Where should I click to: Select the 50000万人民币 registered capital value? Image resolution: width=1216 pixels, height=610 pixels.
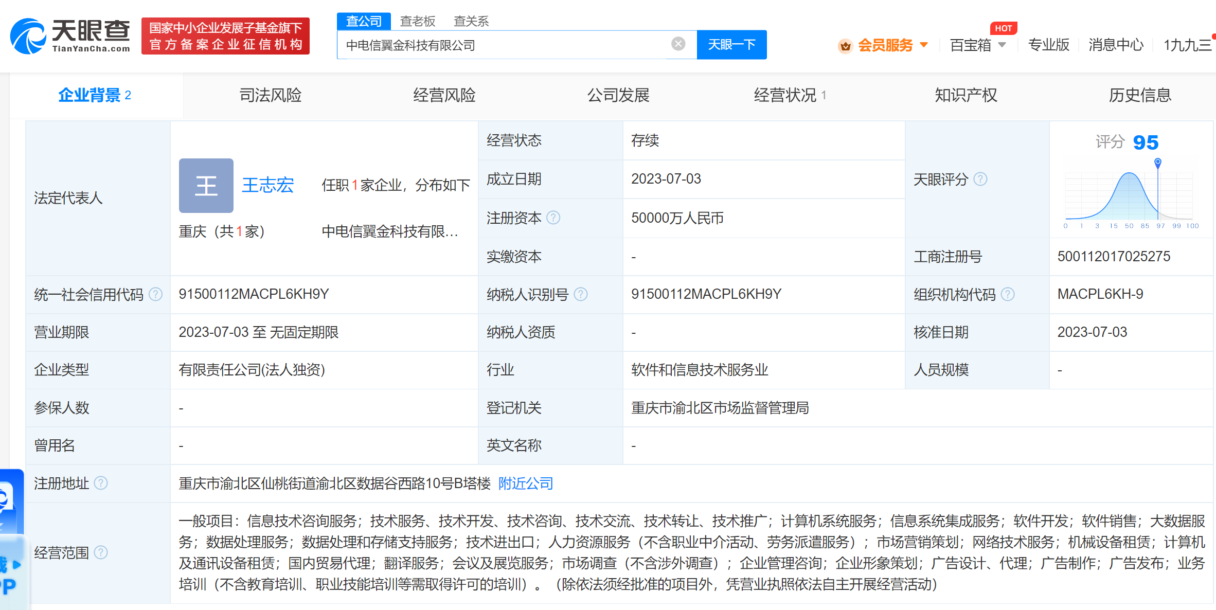pyautogui.click(x=677, y=218)
